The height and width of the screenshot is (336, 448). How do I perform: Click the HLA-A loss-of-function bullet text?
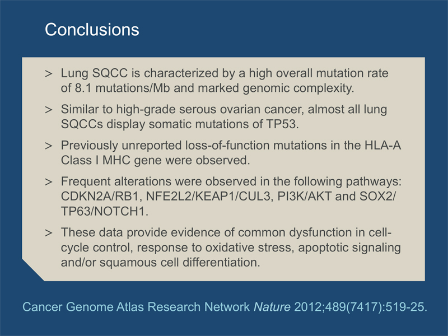231,152
